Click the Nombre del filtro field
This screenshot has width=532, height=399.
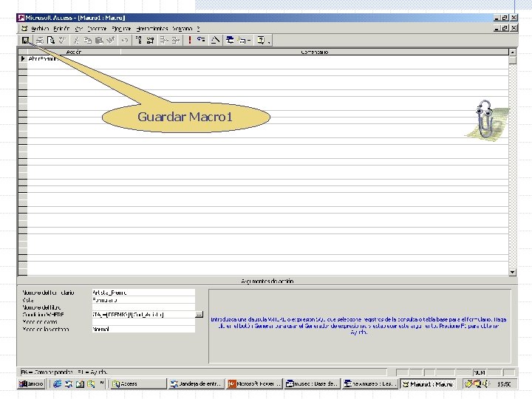143,307
